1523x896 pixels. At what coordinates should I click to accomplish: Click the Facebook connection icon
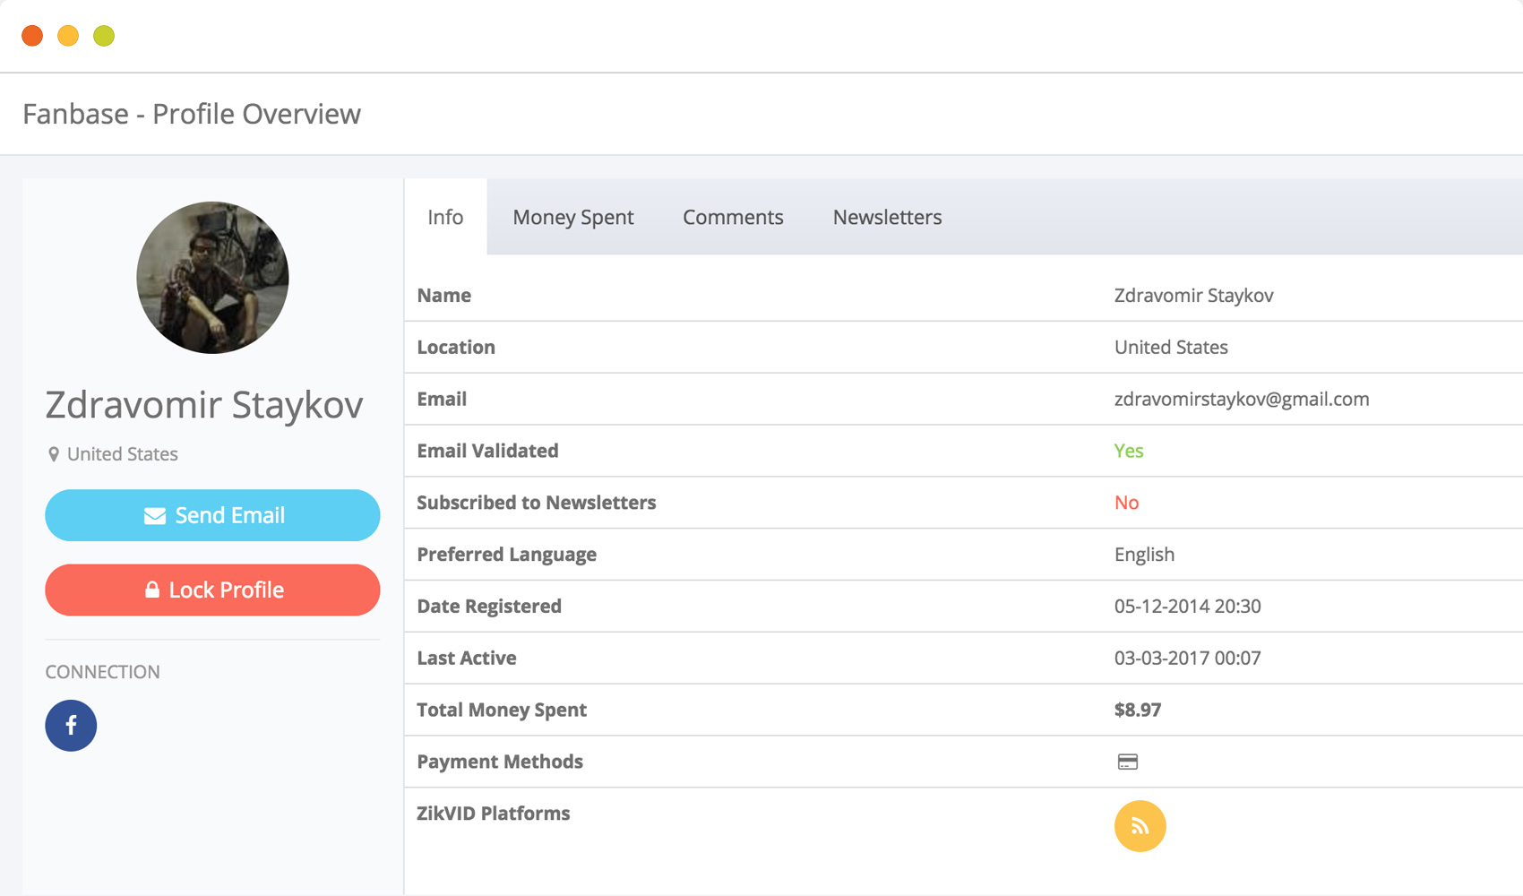click(71, 725)
